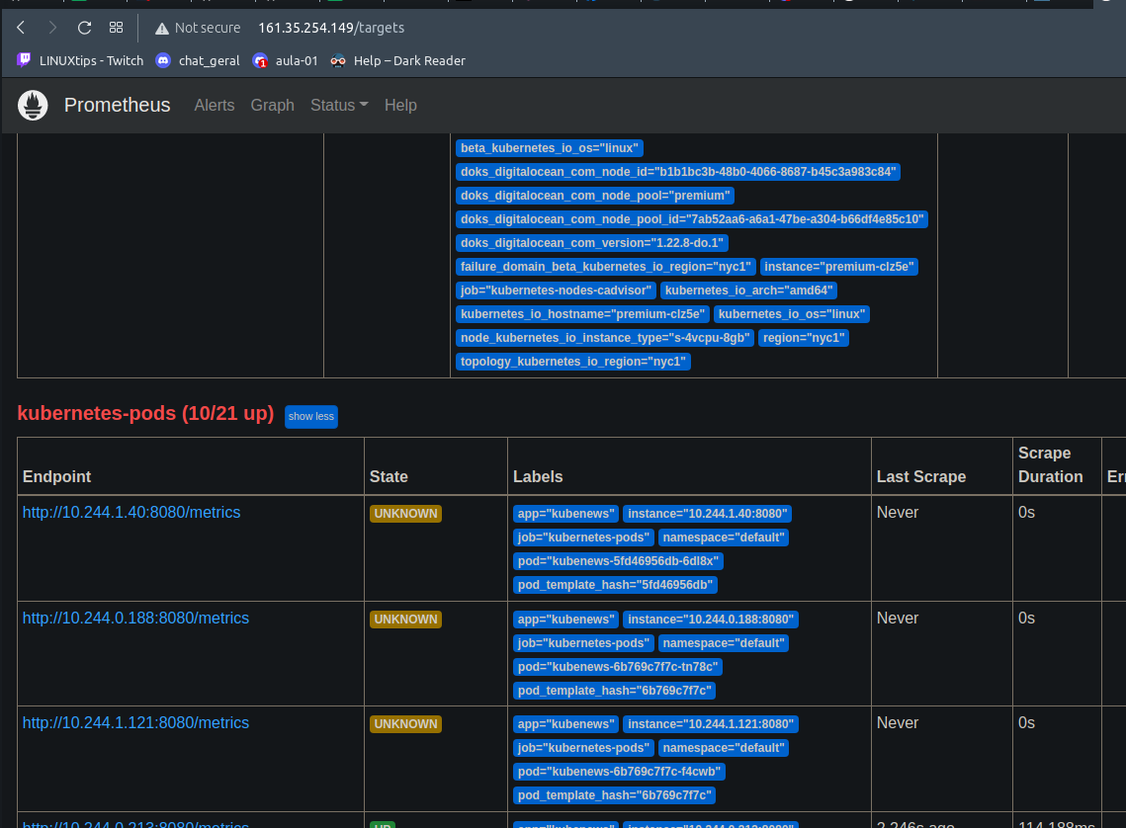Image resolution: width=1126 pixels, height=828 pixels.
Task: Click label instance="10.244.1.121:8080"
Action: click(711, 724)
